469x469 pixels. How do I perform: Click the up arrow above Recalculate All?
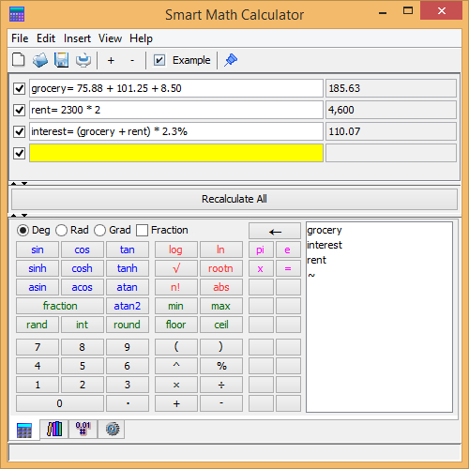click(x=14, y=184)
